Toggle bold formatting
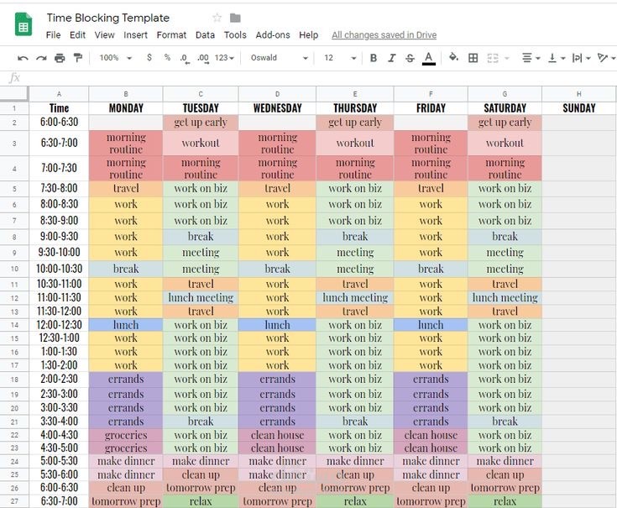 (x=374, y=58)
